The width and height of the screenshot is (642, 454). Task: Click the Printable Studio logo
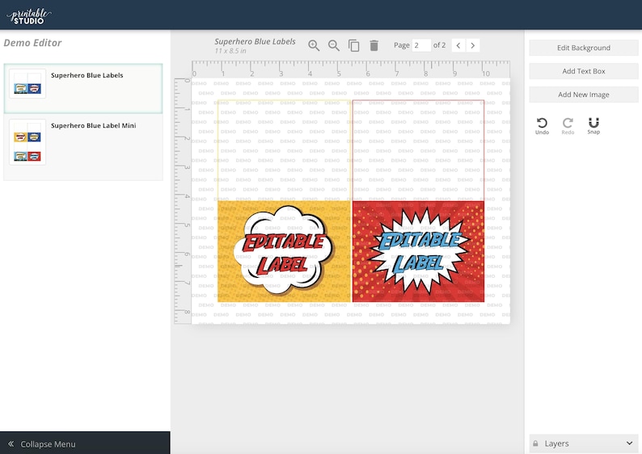tap(28, 16)
